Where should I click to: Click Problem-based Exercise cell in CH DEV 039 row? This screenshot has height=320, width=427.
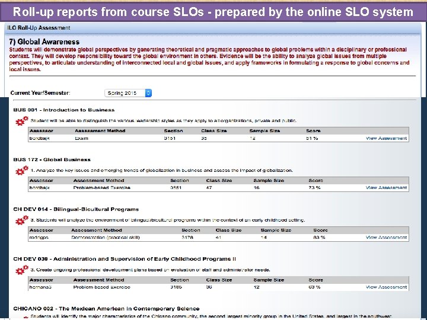click(x=101, y=287)
